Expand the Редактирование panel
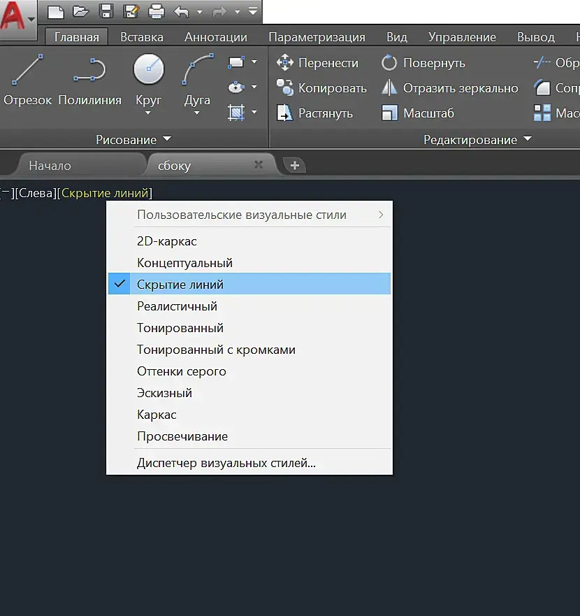580x616 pixels. click(x=477, y=139)
